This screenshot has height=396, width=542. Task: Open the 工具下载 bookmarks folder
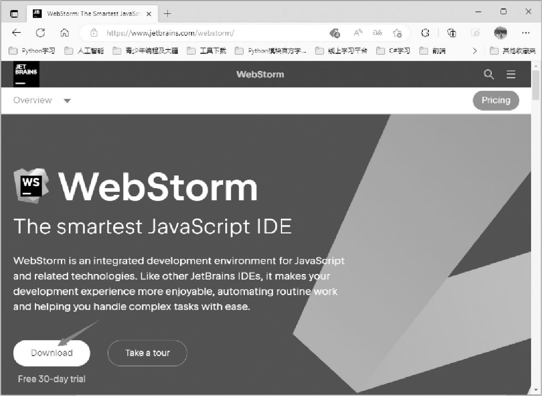point(206,51)
